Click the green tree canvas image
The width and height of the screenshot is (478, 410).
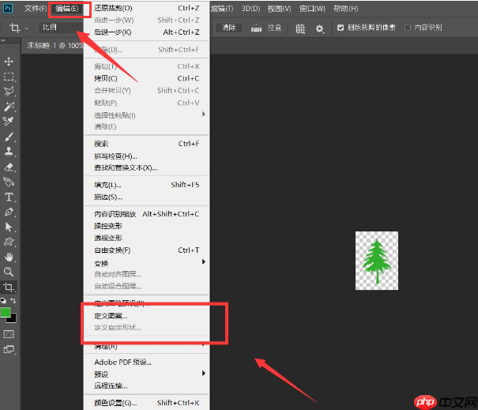(377, 261)
